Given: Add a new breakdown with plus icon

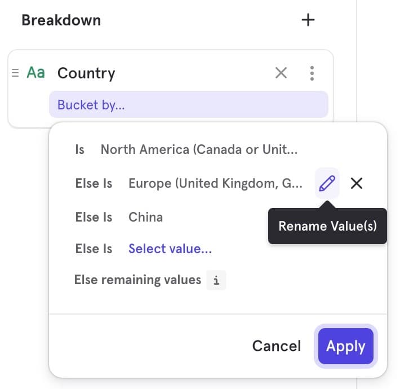Looking at the screenshot, I should 308,20.
